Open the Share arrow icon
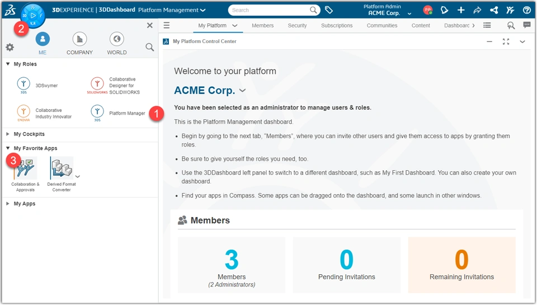 [477, 10]
